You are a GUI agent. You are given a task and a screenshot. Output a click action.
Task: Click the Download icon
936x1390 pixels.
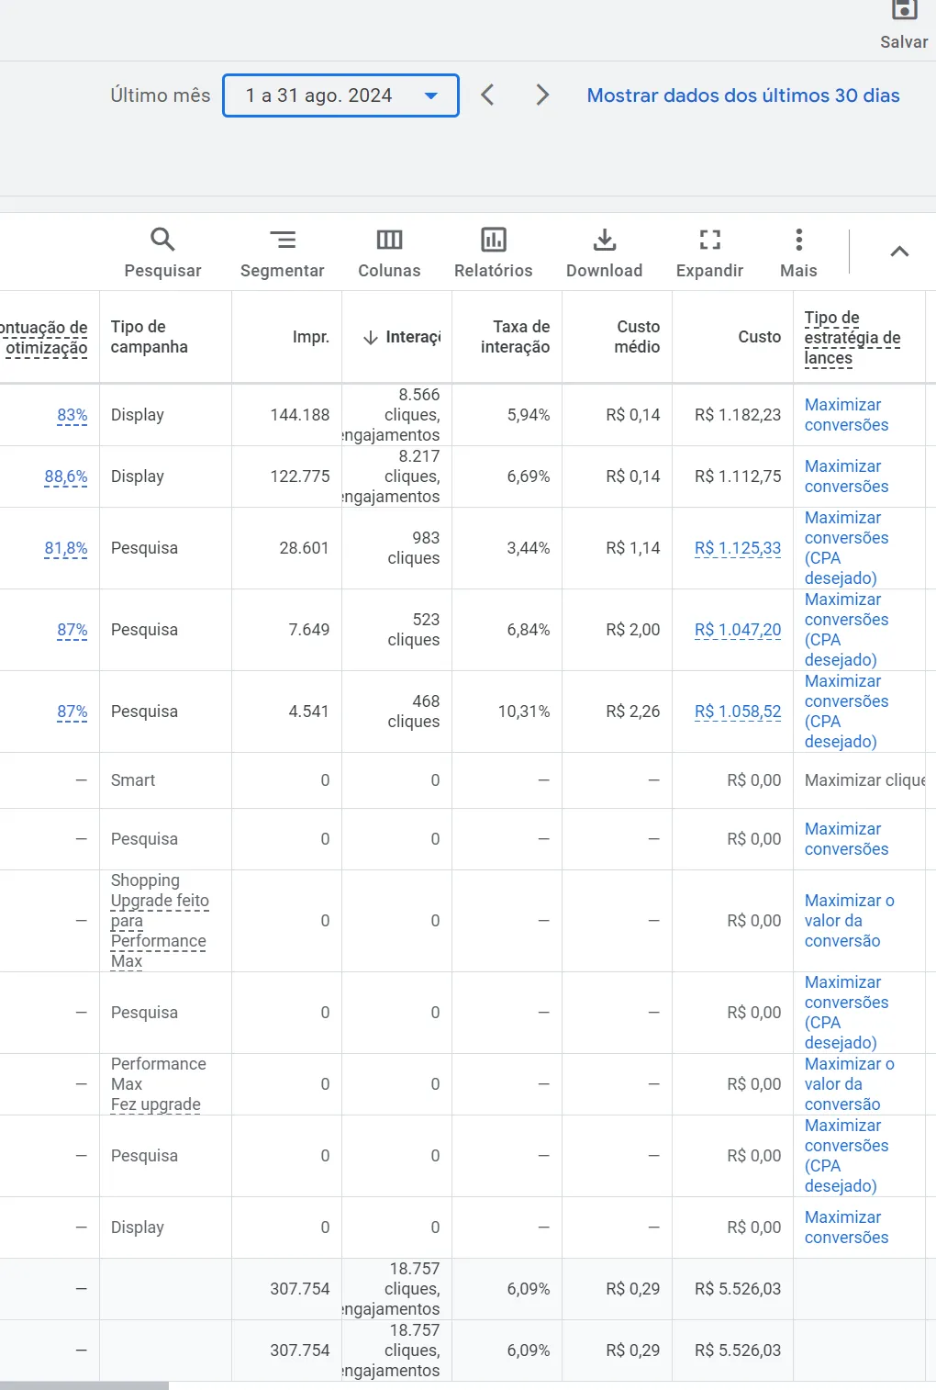604,241
